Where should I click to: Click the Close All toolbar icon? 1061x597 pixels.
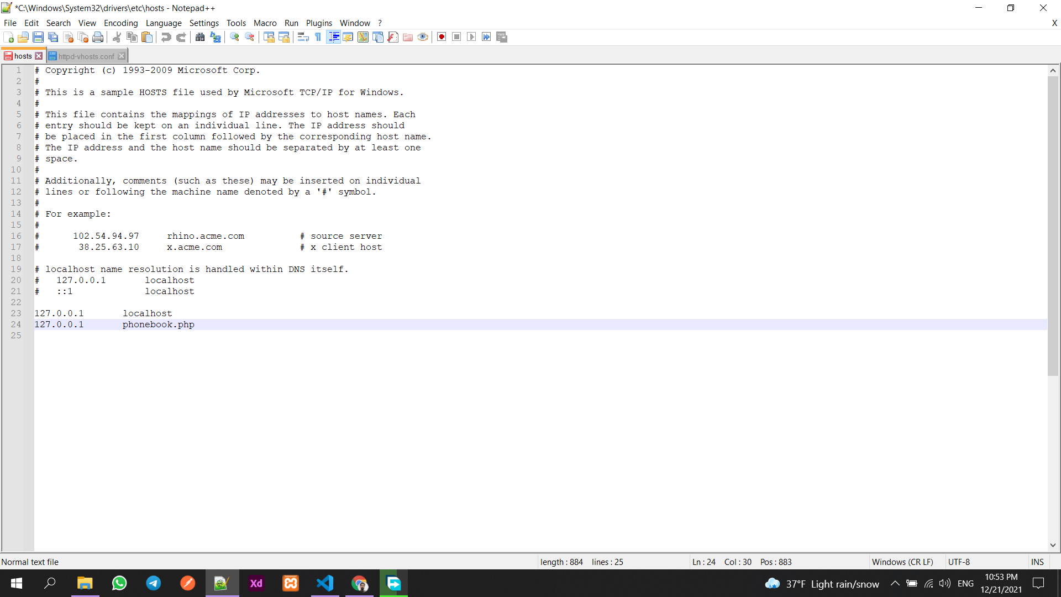click(x=83, y=37)
